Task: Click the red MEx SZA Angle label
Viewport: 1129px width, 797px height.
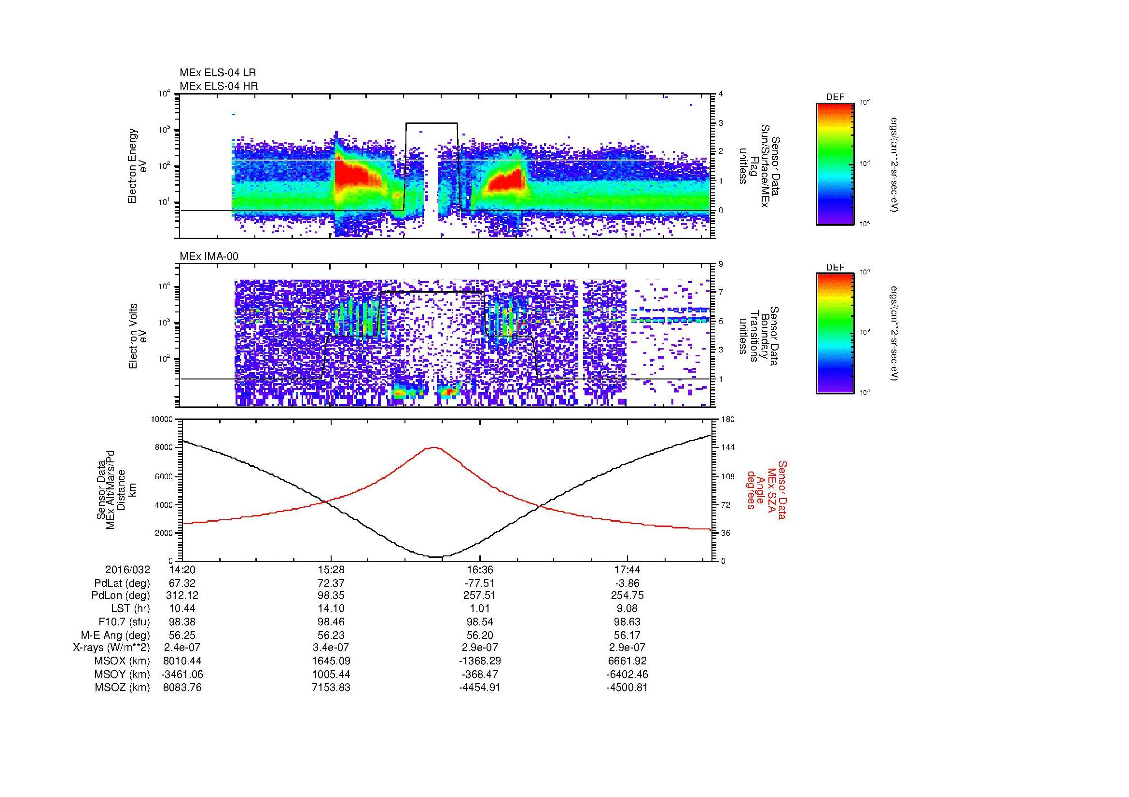Action: [x=766, y=489]
